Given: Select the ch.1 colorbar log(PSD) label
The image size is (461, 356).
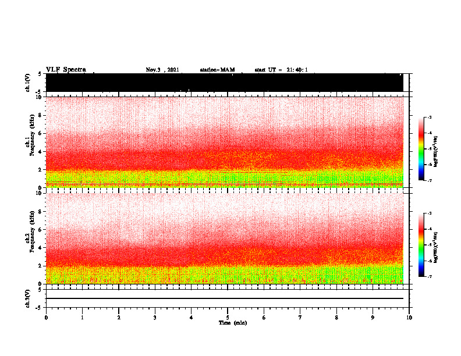Looking at the screenshot, I should [x=436, y=152].
